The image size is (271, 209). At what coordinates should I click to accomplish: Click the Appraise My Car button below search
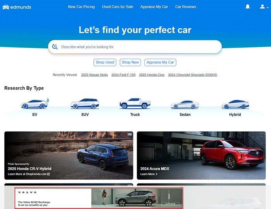[160, 62]
